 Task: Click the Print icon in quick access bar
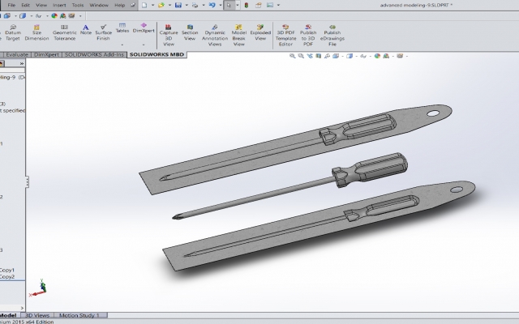pos(195,5)
